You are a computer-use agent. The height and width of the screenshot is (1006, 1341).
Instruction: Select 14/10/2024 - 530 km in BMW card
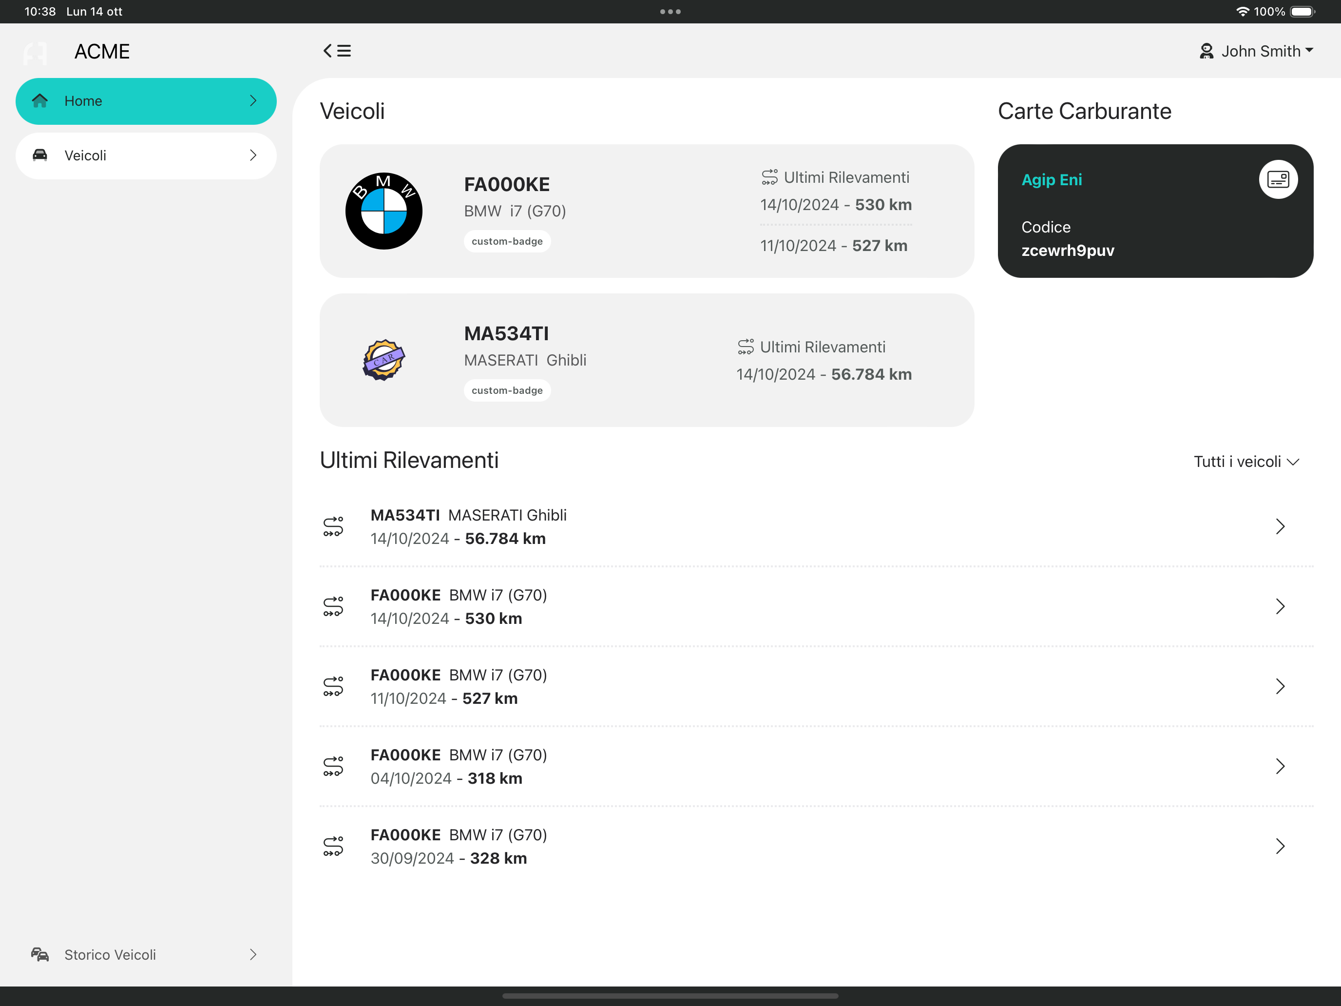click(836, 205)
